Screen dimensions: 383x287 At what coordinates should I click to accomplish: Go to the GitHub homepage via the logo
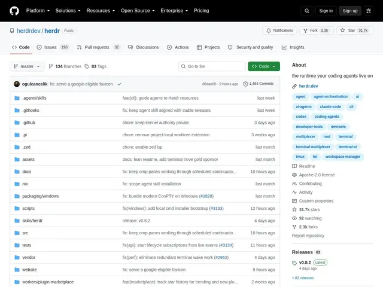tap(14, 11)
